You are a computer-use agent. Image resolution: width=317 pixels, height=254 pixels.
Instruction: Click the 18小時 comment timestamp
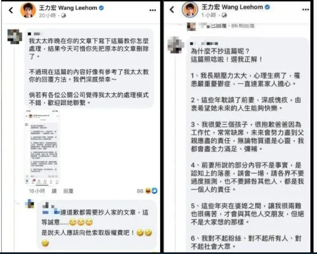coord(37,191)
